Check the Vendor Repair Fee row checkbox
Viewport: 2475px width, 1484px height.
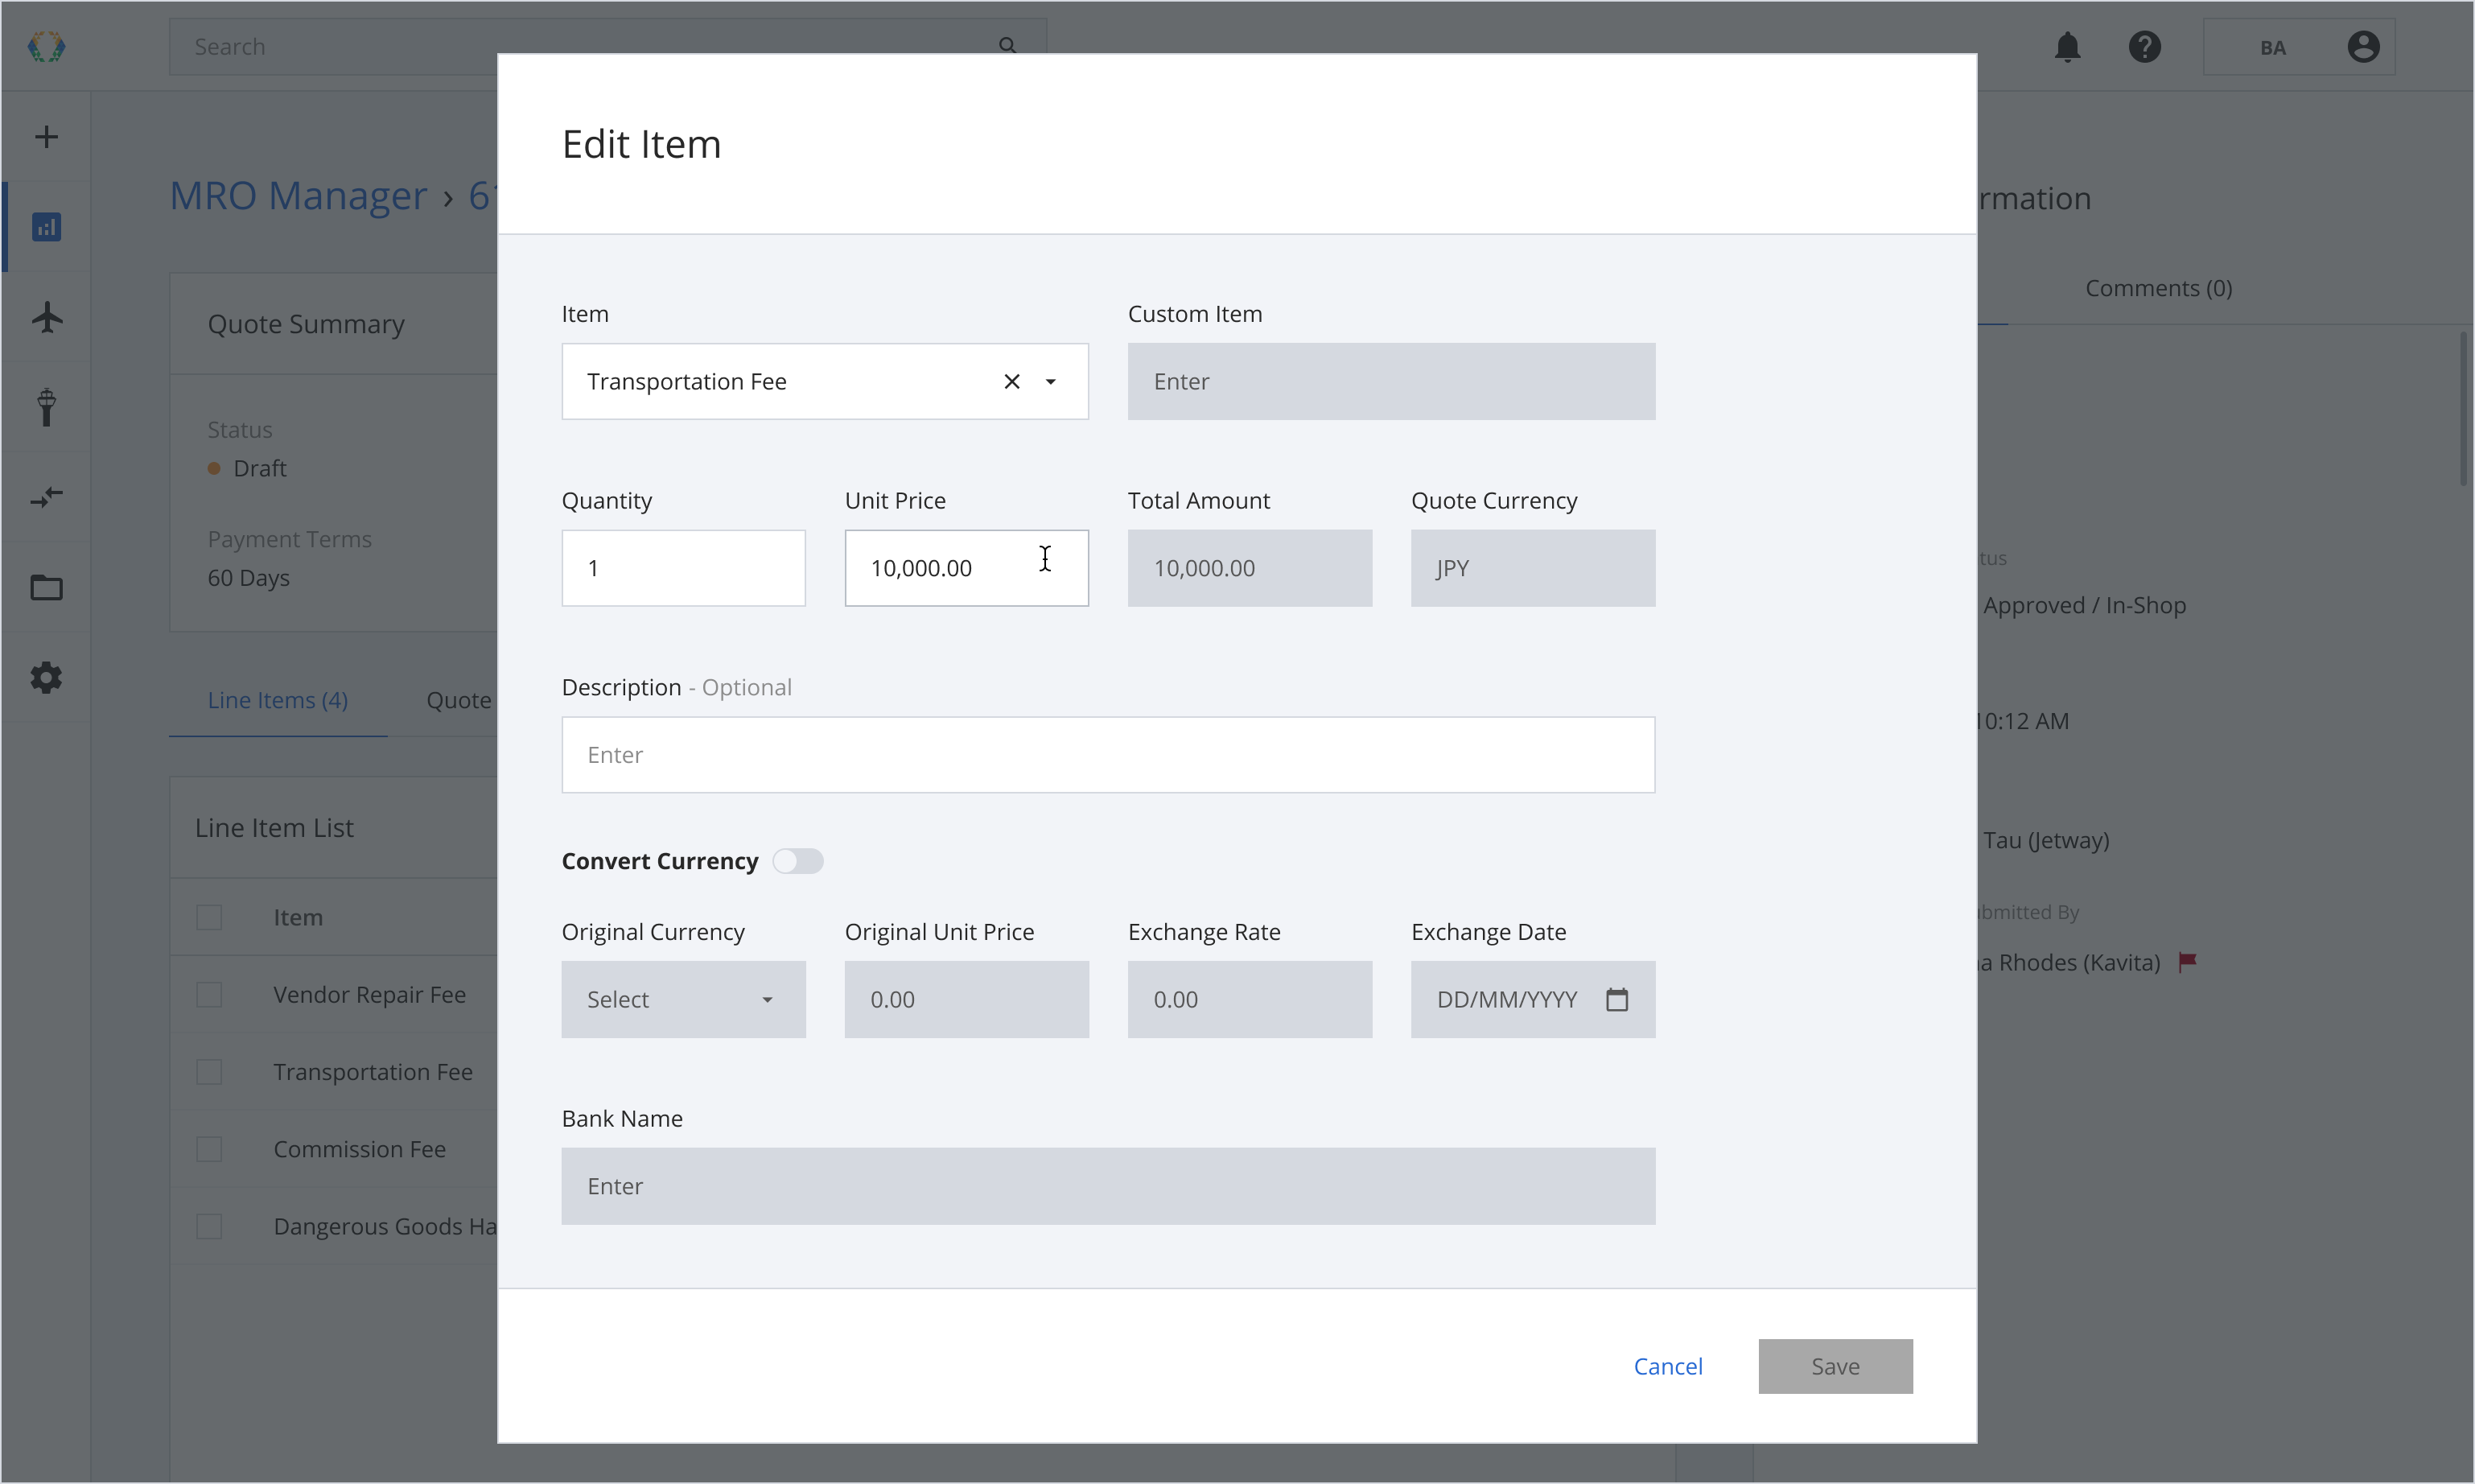pyautogui.click(x=209, y=994)
